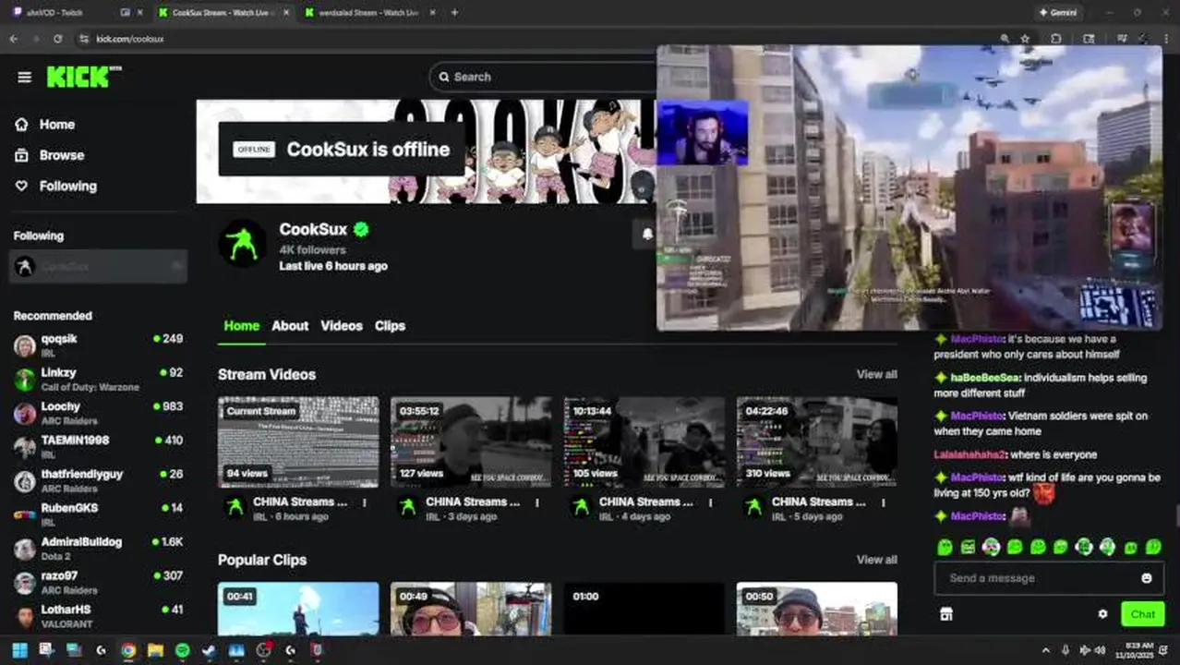Open browser extensions puzzle icon
The image size is (1180, 665).
click(1056, 39)
